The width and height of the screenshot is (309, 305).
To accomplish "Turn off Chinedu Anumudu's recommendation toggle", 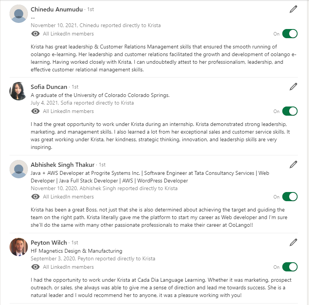I will (x=290, y=34).
